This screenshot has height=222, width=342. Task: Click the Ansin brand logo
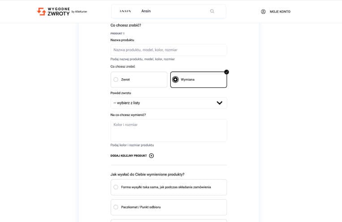(125, 11)
